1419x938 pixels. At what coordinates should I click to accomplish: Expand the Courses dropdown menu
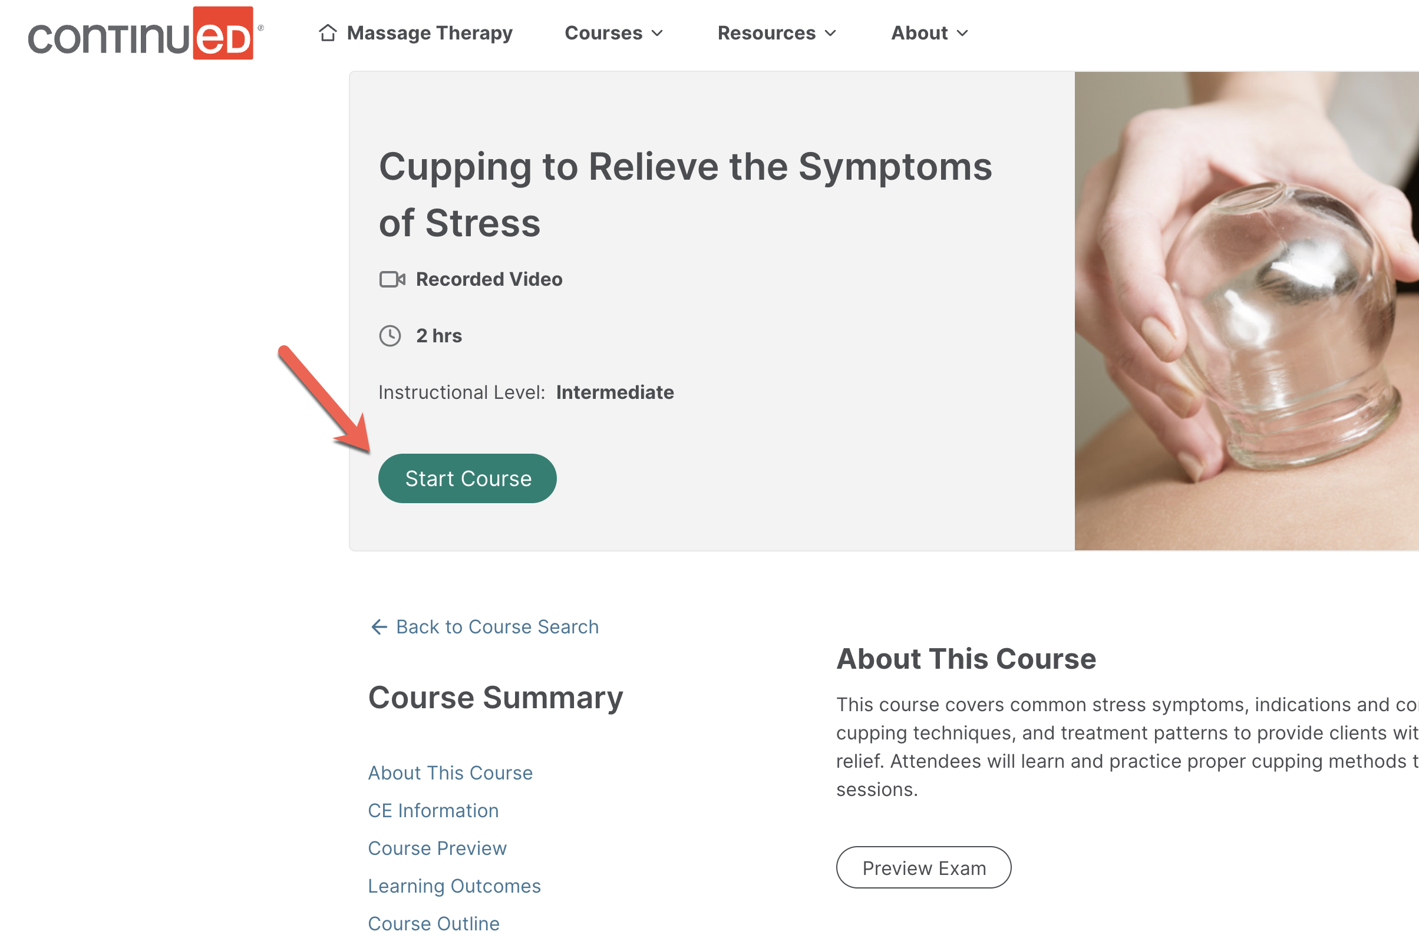tap(614, 33)
